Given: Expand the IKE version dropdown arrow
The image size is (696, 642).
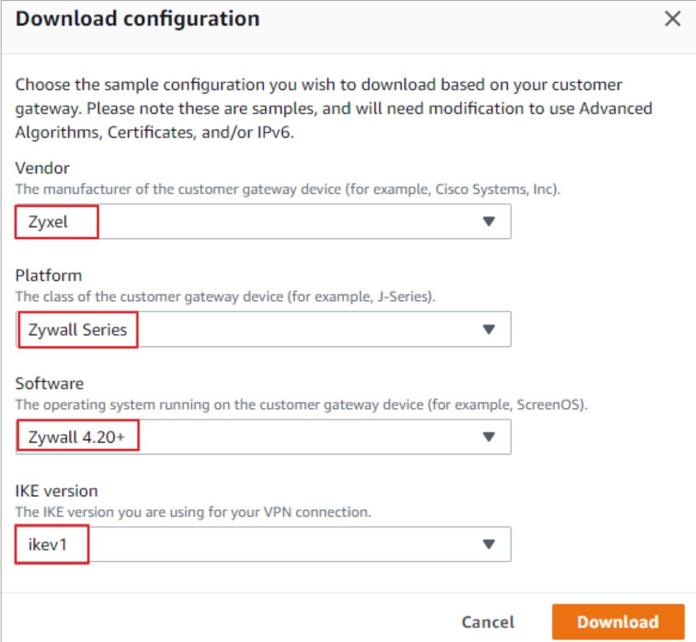Looking at the screenshot, I should [x=488, y=545].
